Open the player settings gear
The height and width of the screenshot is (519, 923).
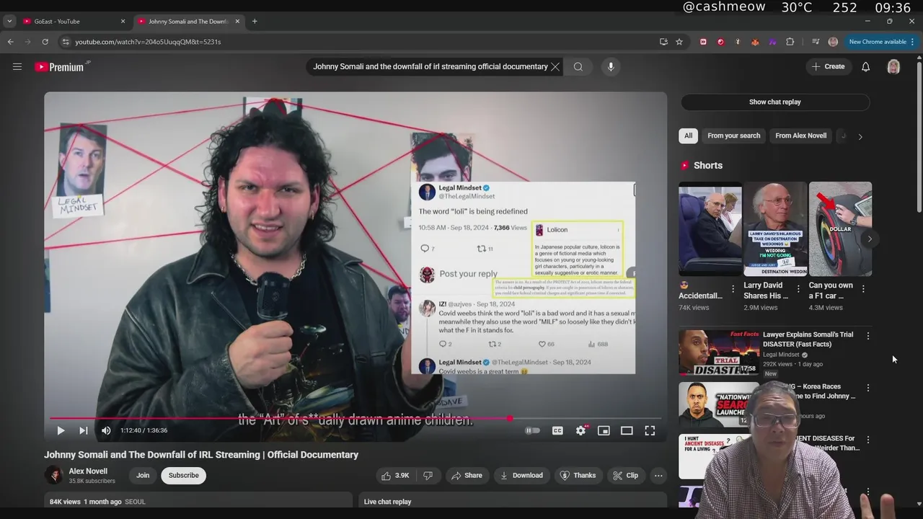pyautogui.click(x=580, y=430)
